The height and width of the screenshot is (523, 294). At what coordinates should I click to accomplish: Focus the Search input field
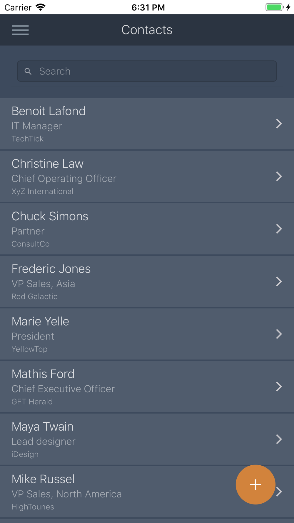point(147,71)
